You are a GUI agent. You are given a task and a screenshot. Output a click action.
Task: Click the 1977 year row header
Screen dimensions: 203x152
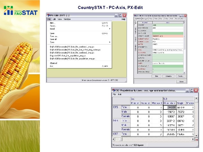coord(117,134)
